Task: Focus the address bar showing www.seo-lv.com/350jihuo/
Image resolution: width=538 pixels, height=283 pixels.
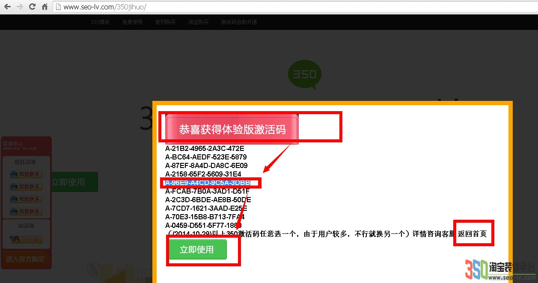Action: click(x=295, y=7)
